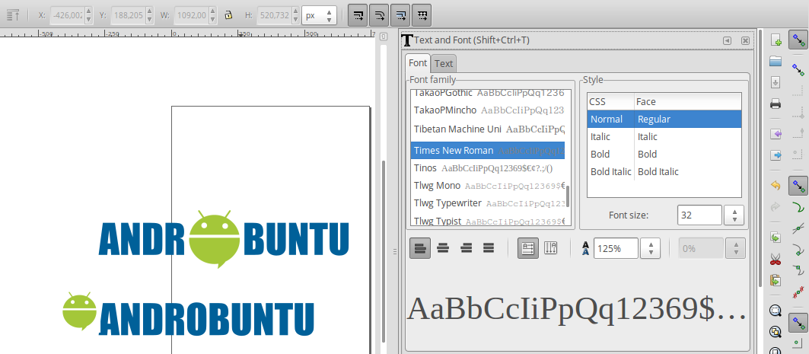Snap to path intersections button
Image resolution: width=809 pixels, height=354 pixels.
[x=798, y=228]
